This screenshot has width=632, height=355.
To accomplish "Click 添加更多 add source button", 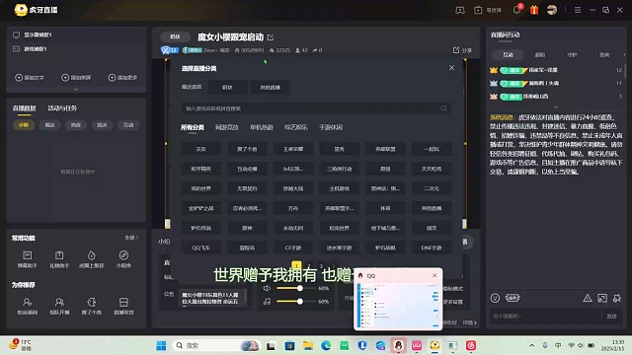I will click(x=122, y=77).
